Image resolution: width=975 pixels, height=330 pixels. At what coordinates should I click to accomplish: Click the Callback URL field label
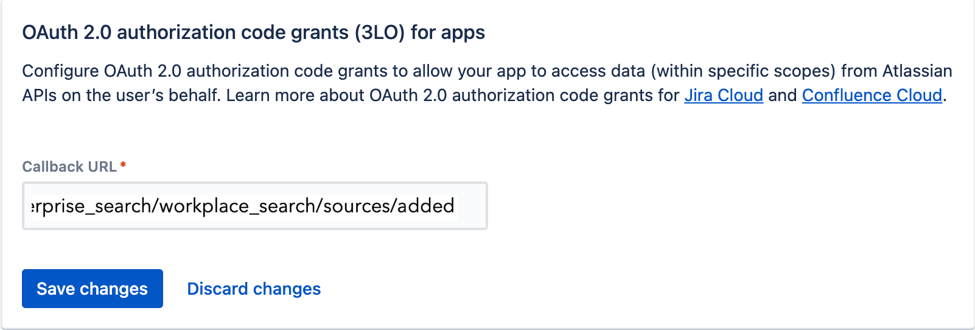(69, 167)
